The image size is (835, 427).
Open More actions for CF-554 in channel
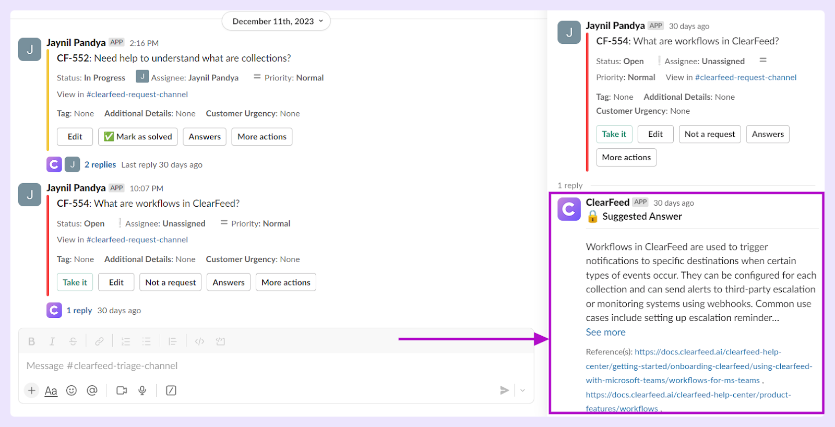click(286, 282)
